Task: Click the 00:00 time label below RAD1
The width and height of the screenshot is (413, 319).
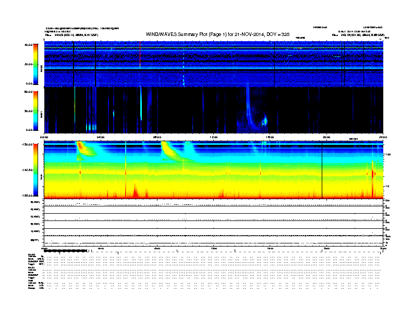Action: coord(44,137)
